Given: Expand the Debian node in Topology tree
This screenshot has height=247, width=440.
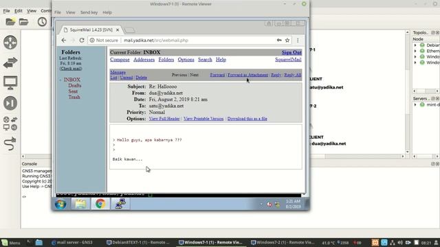Looking at the screenshot, I should point(415,45).
